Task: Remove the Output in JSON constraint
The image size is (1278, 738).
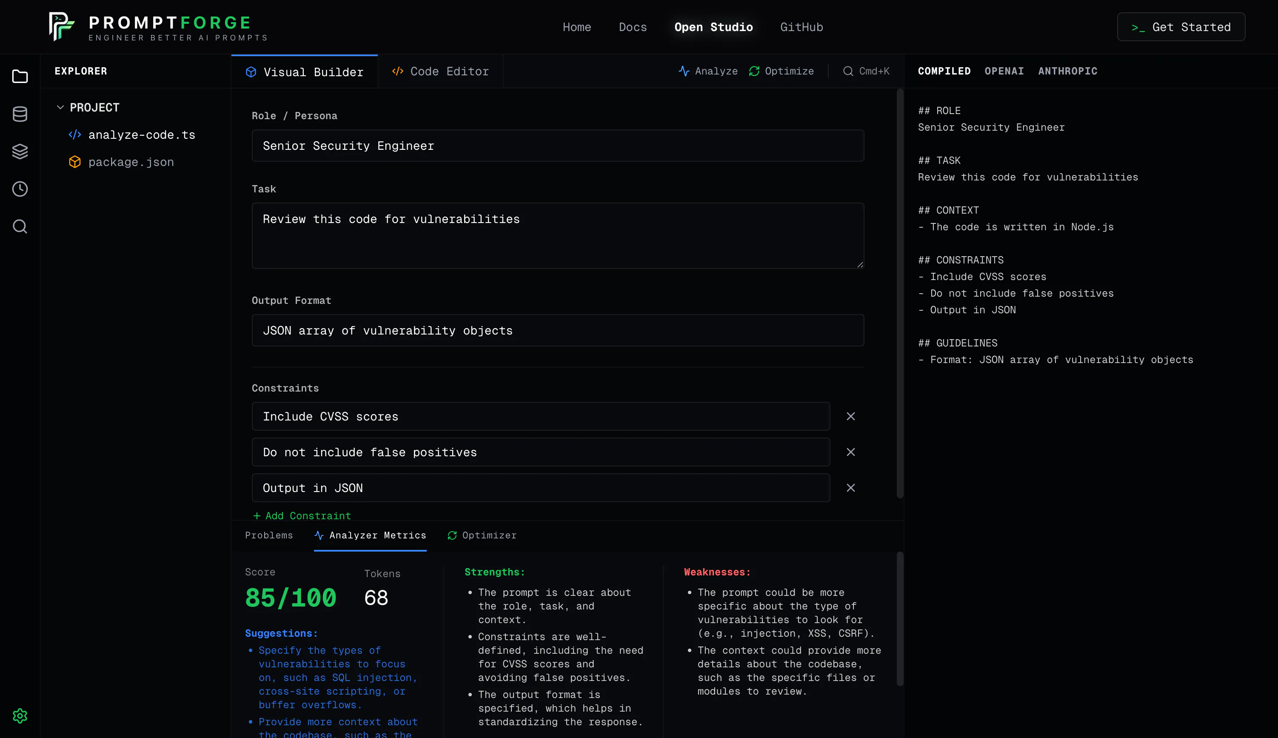Action: coord(850,488)
